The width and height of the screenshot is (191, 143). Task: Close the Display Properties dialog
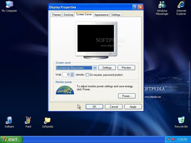pos(141,7)
